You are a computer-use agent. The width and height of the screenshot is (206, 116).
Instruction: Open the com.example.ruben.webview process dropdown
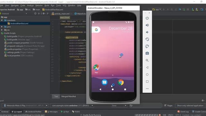pos(72,106)
